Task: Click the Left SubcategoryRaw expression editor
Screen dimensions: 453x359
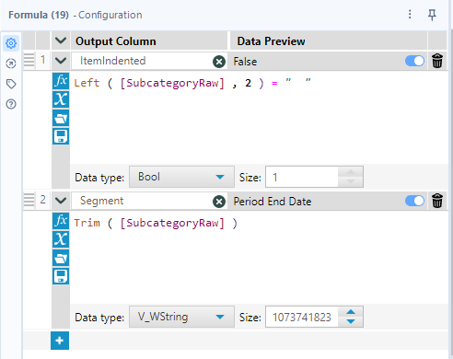Action: click(259, 118)
